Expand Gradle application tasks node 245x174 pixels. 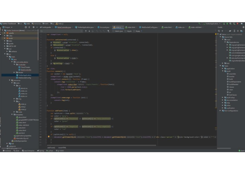[x=223, y=68]
